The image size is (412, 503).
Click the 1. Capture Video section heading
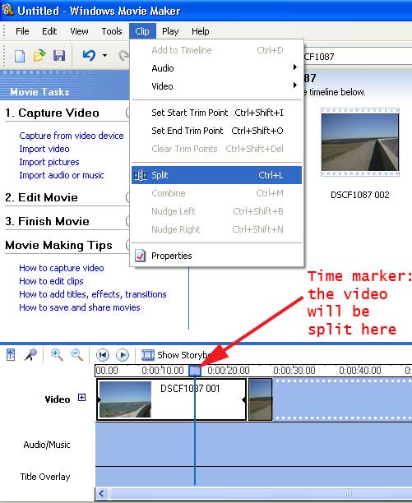click(52, 113)
